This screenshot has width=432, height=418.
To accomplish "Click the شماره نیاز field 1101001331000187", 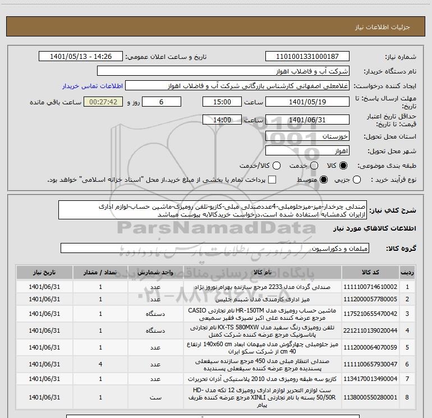I will (x=307, y=56).
